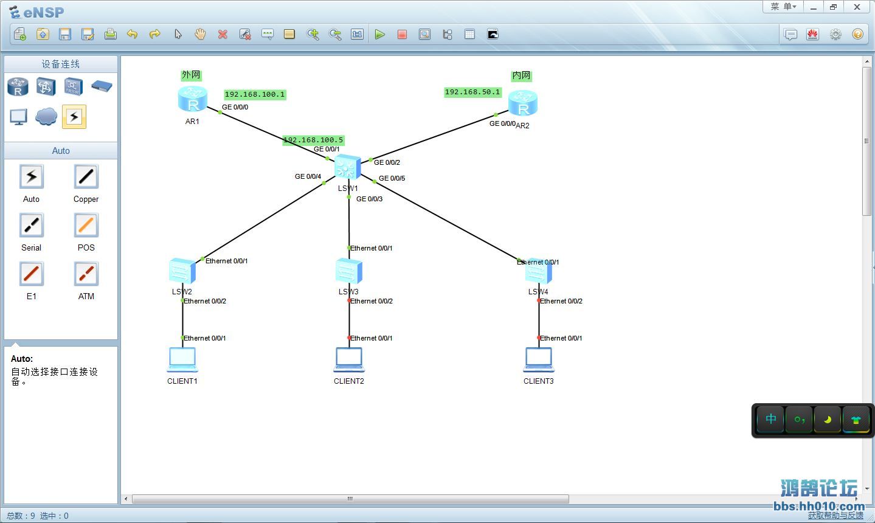Screen dimensions: 875x523
Task: Select the PC terminal device category
Action: (x=18, y=116)
